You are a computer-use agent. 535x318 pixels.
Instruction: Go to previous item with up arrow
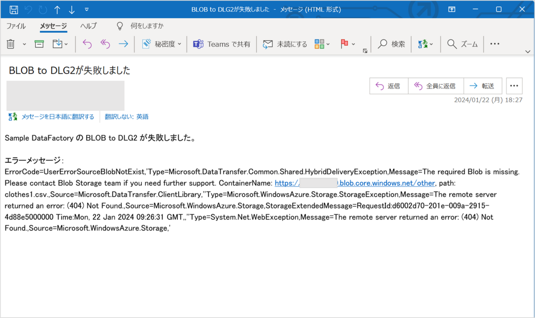[57, 9]
